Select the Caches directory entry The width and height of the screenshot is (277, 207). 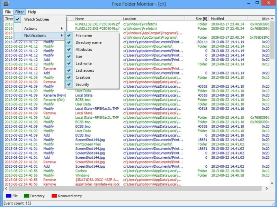[81, 171]
